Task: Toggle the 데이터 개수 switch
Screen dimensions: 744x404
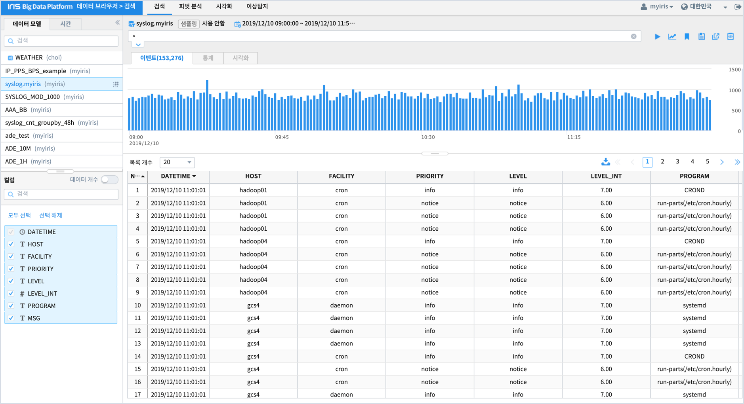Action: pyautogui.click(x=109, y=180)
